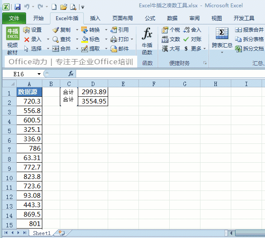Click the 提取 extract tool
265x238 pixels.
tap(91, 49)
